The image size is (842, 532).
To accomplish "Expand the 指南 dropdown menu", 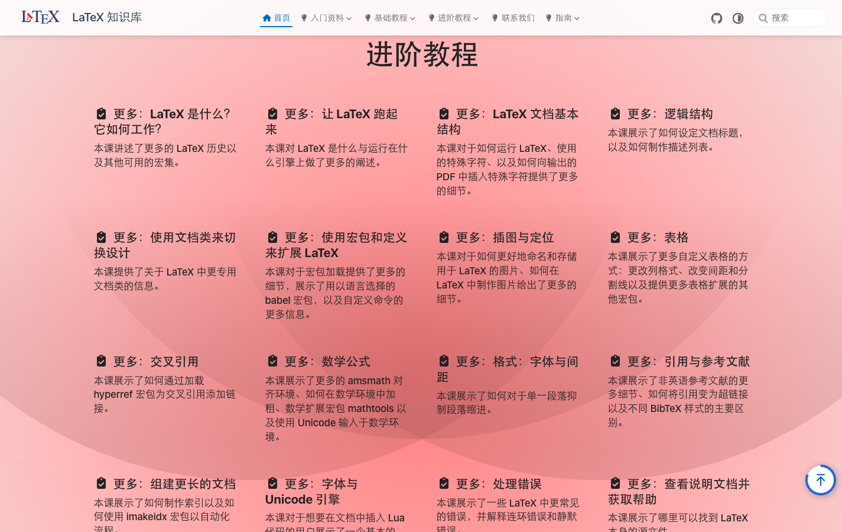I will [x=562, y=18].
